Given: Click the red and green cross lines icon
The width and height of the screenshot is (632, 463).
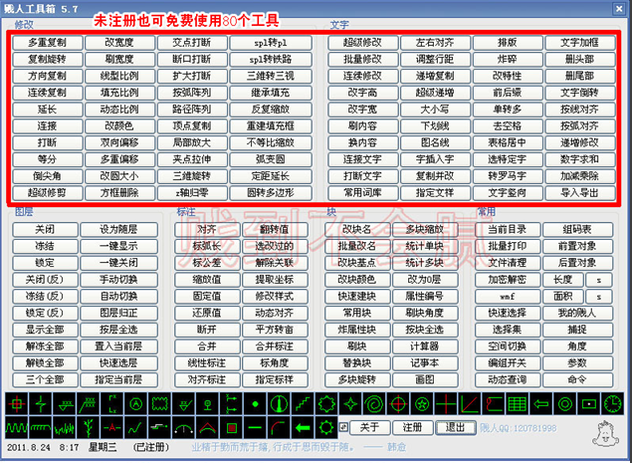Looking at the screenshot, I should [446, 403].
